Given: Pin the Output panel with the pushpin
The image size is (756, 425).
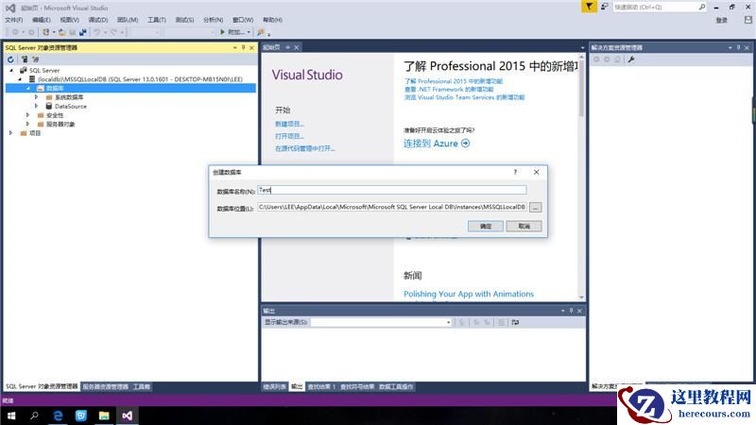Looking at the screenshot, I should pyautogui.click(x=572, y=311).
